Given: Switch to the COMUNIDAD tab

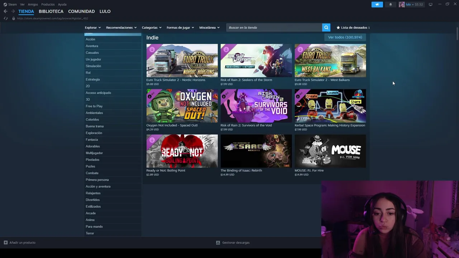Looking at the screenshot, I should point(81,11).
